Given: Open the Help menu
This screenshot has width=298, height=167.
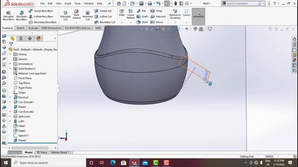Looking at the screenshot, I should [100, 3].
